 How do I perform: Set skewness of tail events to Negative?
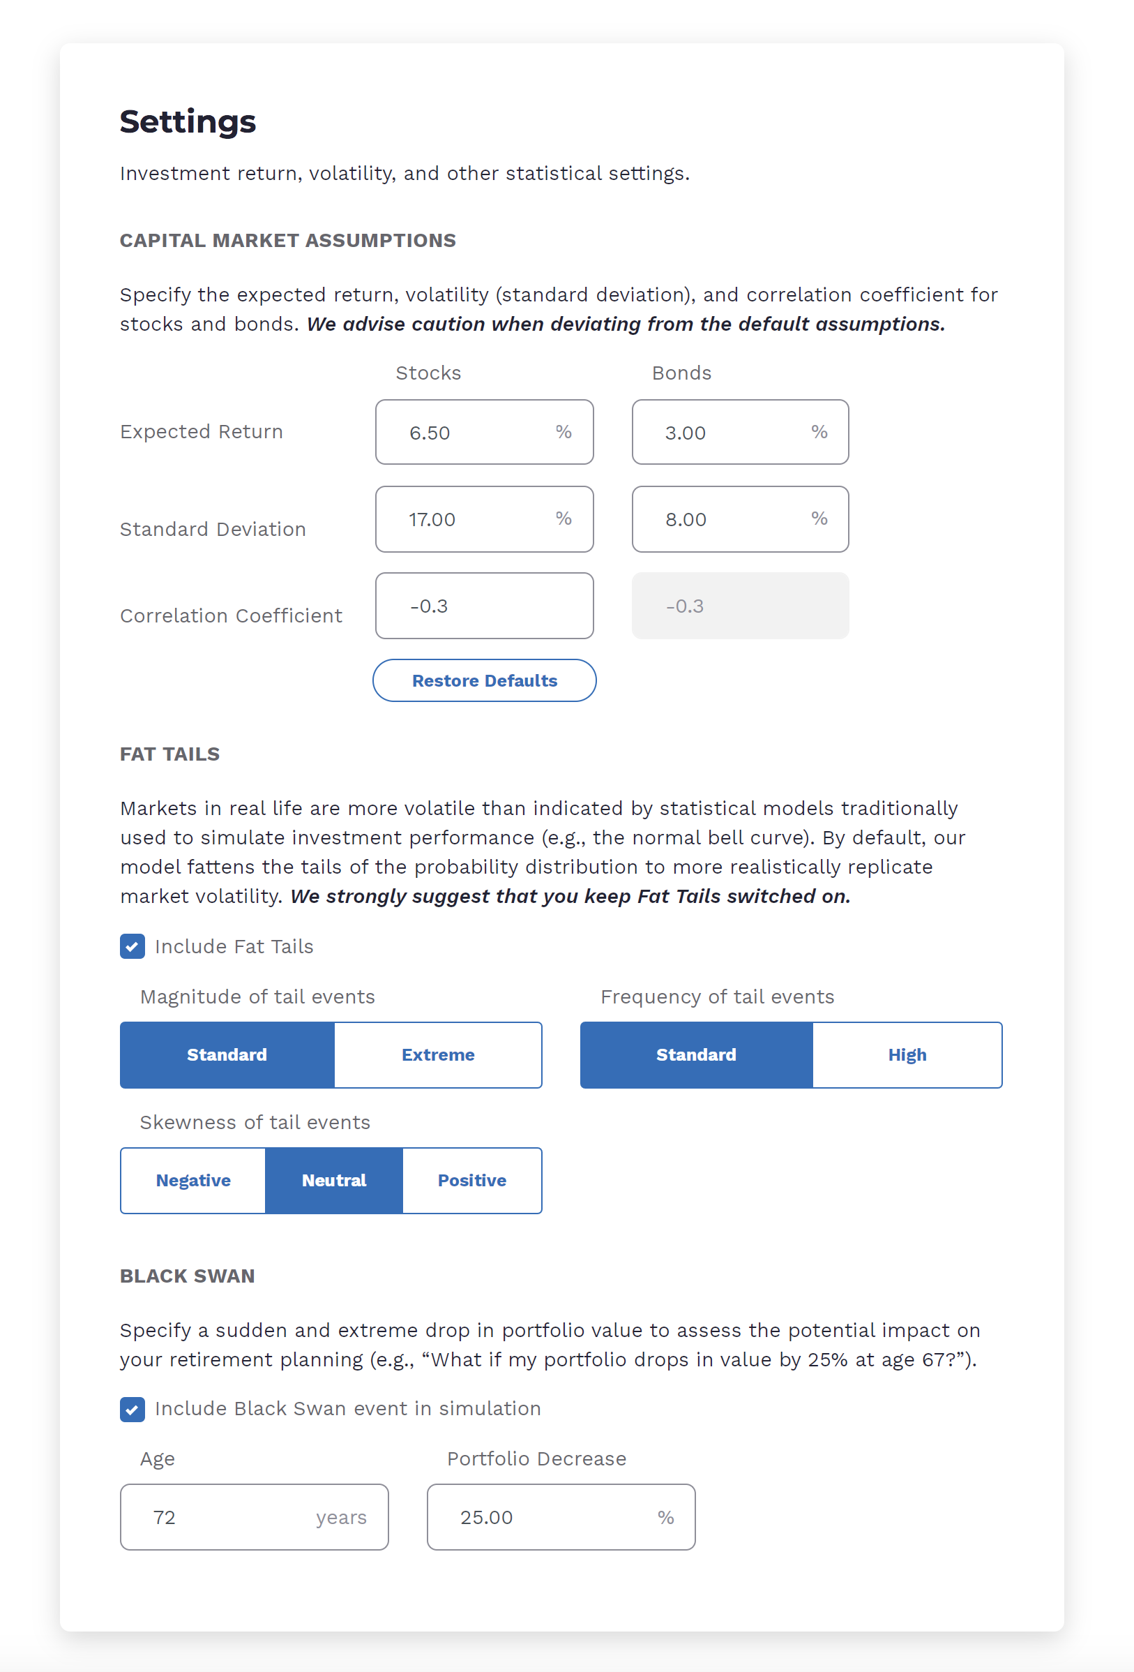coord(192,1180)
